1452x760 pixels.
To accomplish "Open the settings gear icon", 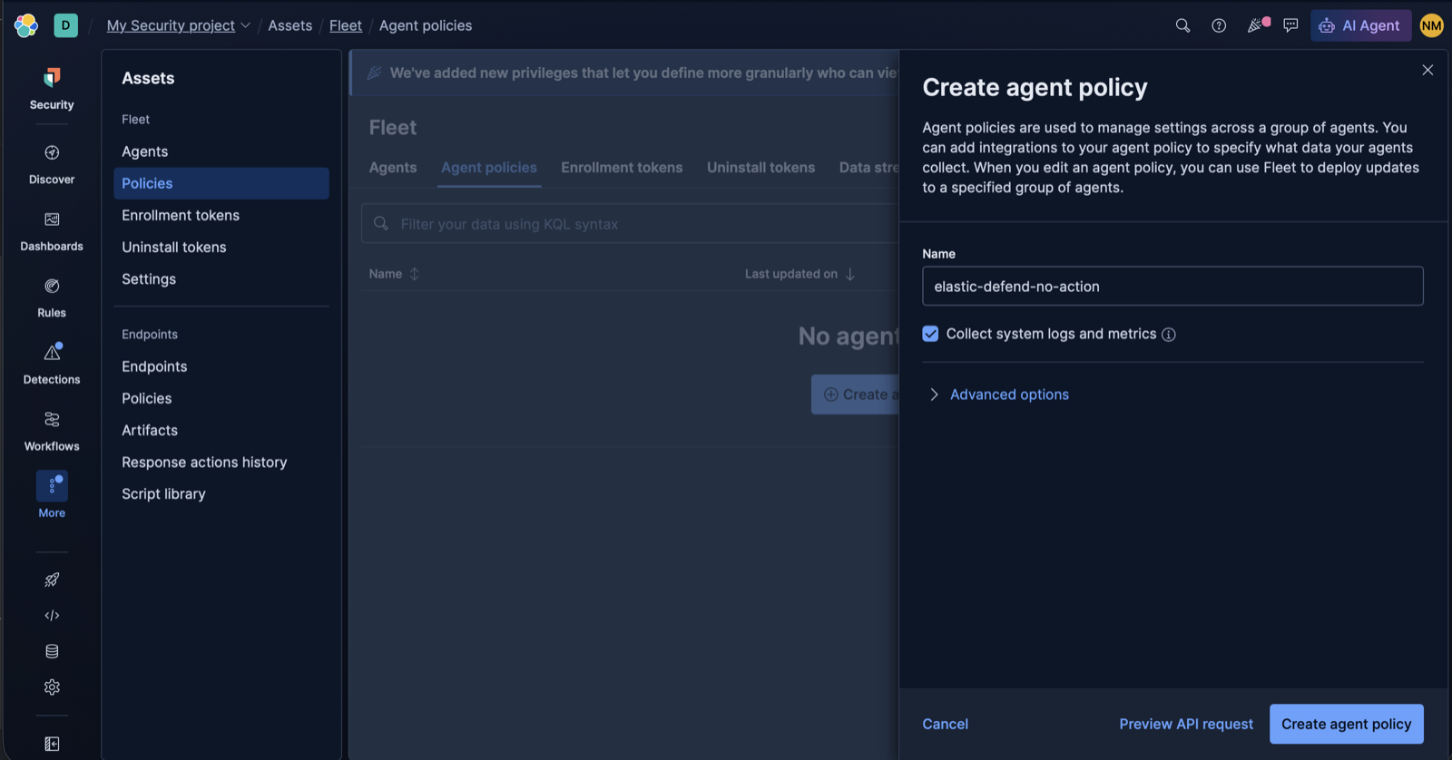I will [x=52, y=687].
